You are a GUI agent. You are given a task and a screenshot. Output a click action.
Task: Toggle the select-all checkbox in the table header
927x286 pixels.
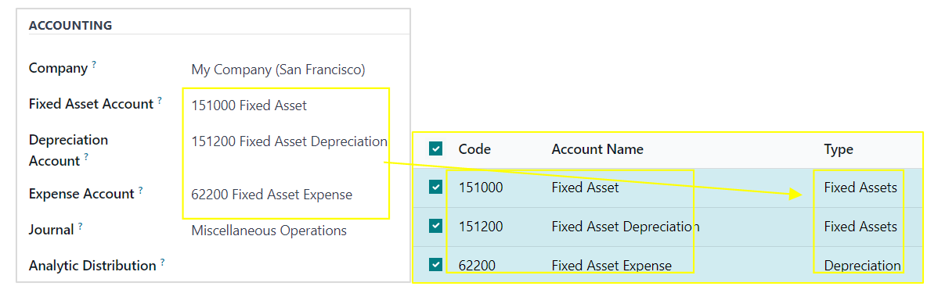(x=436, y=149)
